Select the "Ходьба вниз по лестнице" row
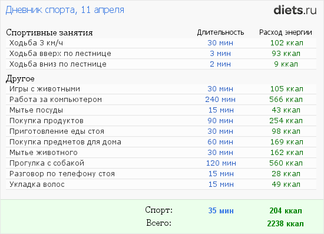Screen dimensions: 324x234 tap(161, 64)
